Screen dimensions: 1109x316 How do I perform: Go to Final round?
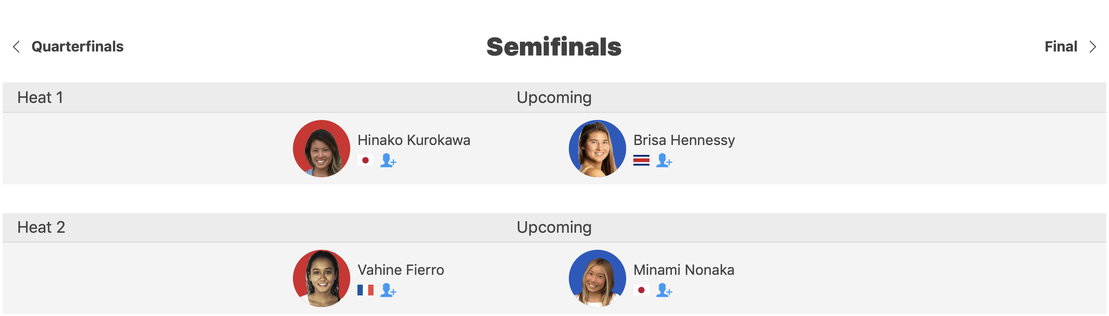point(1061,47)
